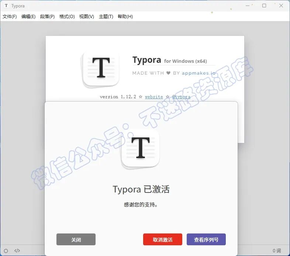
Task: Click the 查看序列号 button
Action: click(x=206, y=239)
